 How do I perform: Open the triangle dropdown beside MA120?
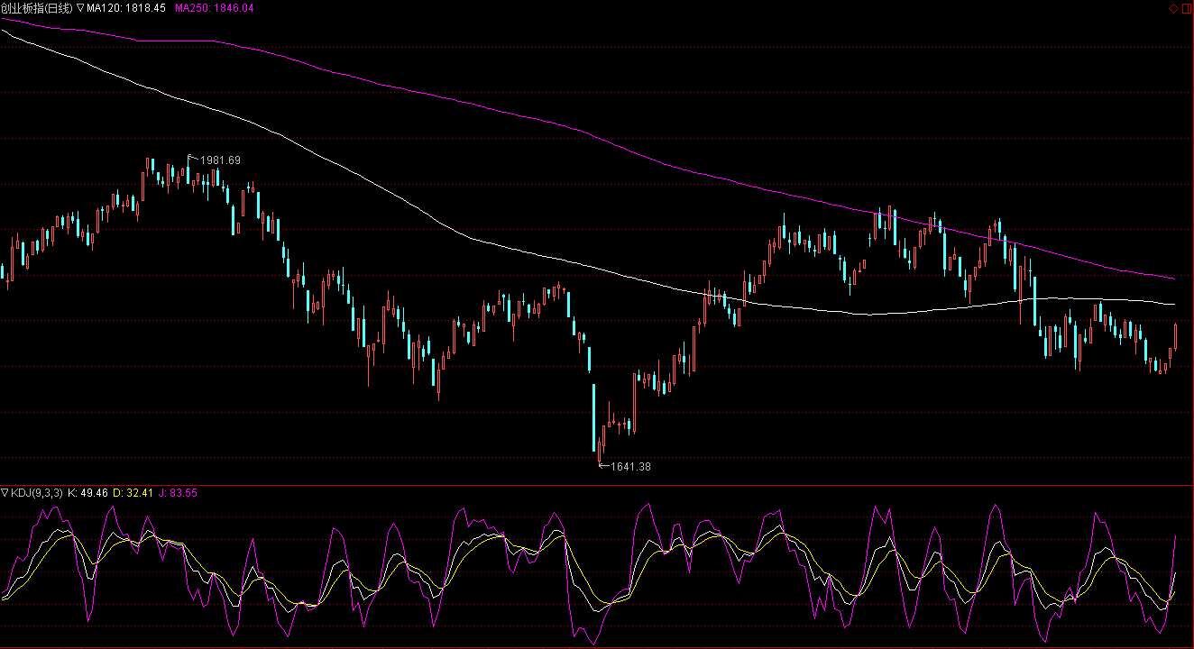tap(81, 7)
